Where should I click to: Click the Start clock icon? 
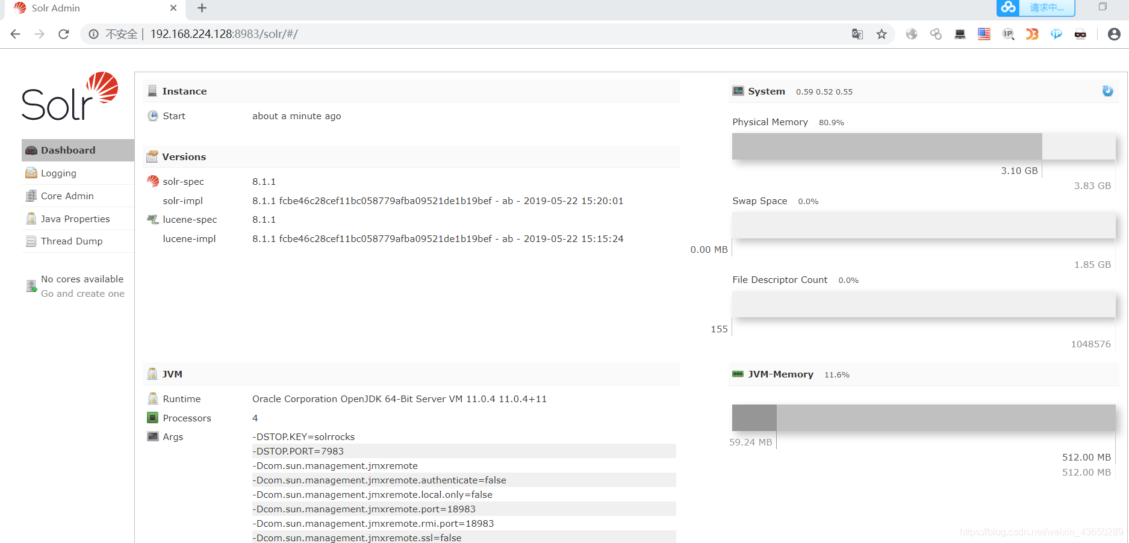(x=153, y=116)
